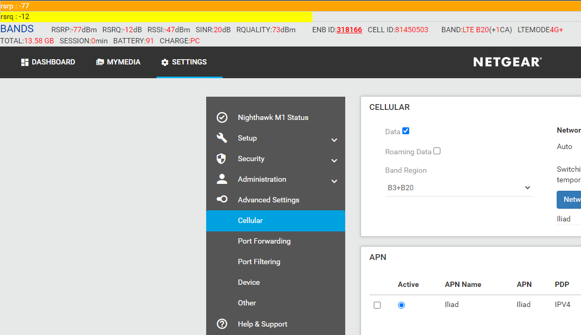Switch to the MyMedia tab
Viewport: 581px width, 335px height.
[x=118, y=62]
